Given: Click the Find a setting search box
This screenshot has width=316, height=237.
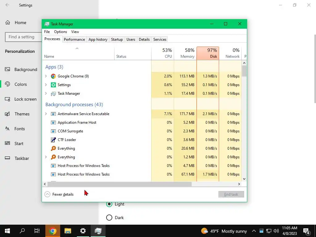Looking at the screenshot, I should [23, 37].
